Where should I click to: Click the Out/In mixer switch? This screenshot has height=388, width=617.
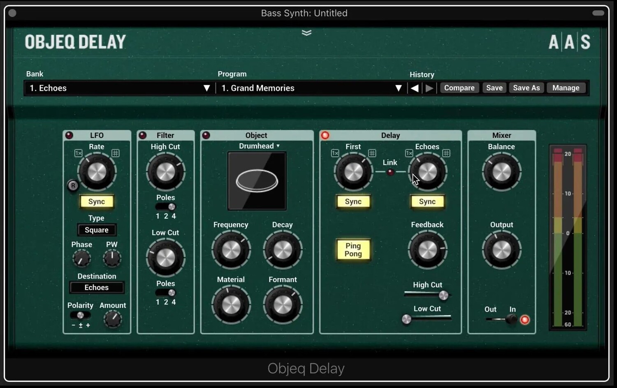(x=501, y=319)
